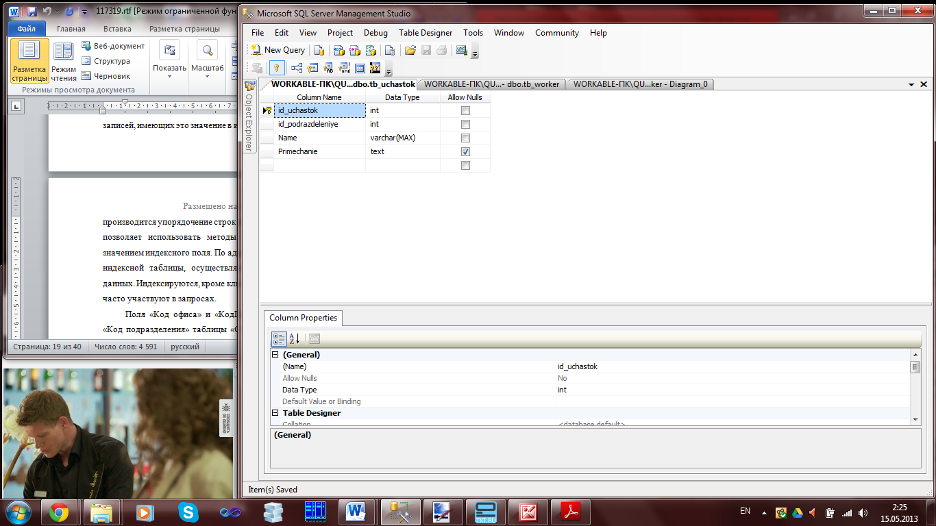Click Alphabetical sort icon in properties
This screenshot has width=936, height=526.
[295, 338]
